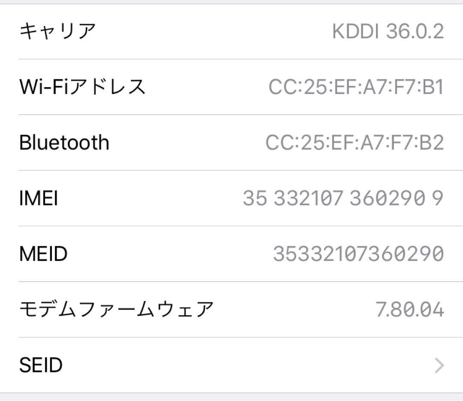Tap the Bluetooth address CC:25:EF:A7:F7:B2
Viewport: 463px width, 401px height.
[355, 142]
